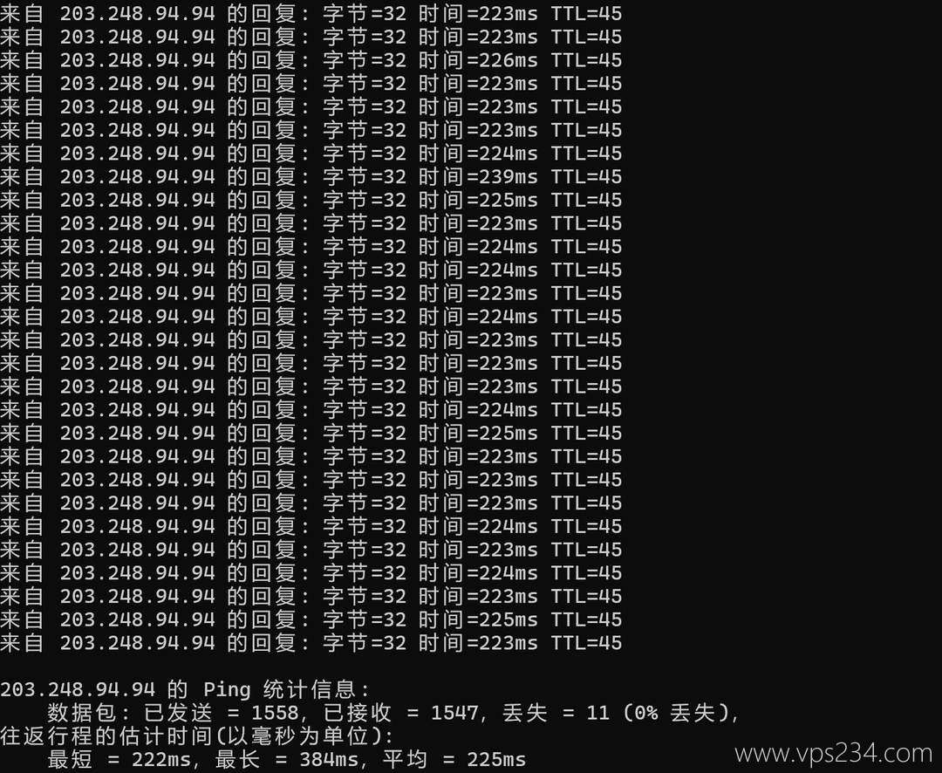
Task: Click the last ping reply line before statistics
Action: [x=311, y=642]
